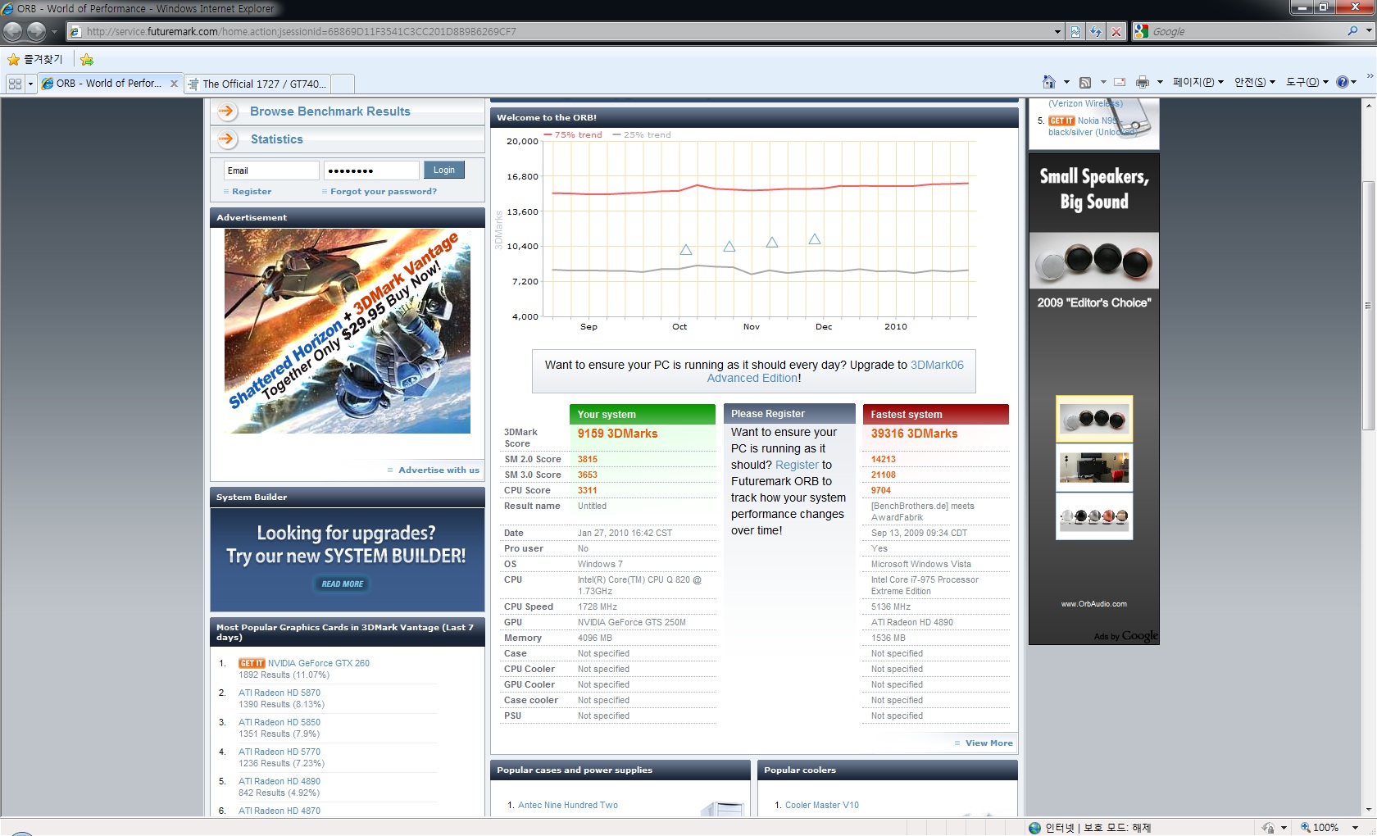Click the password input field

(371, 170)
